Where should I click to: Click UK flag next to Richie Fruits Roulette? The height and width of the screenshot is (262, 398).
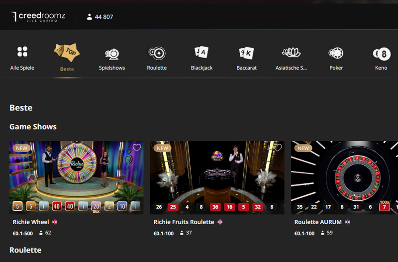coord(220,222)
